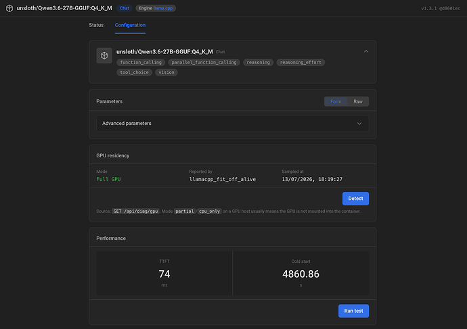Click the reasoning tag

[259, 62]
